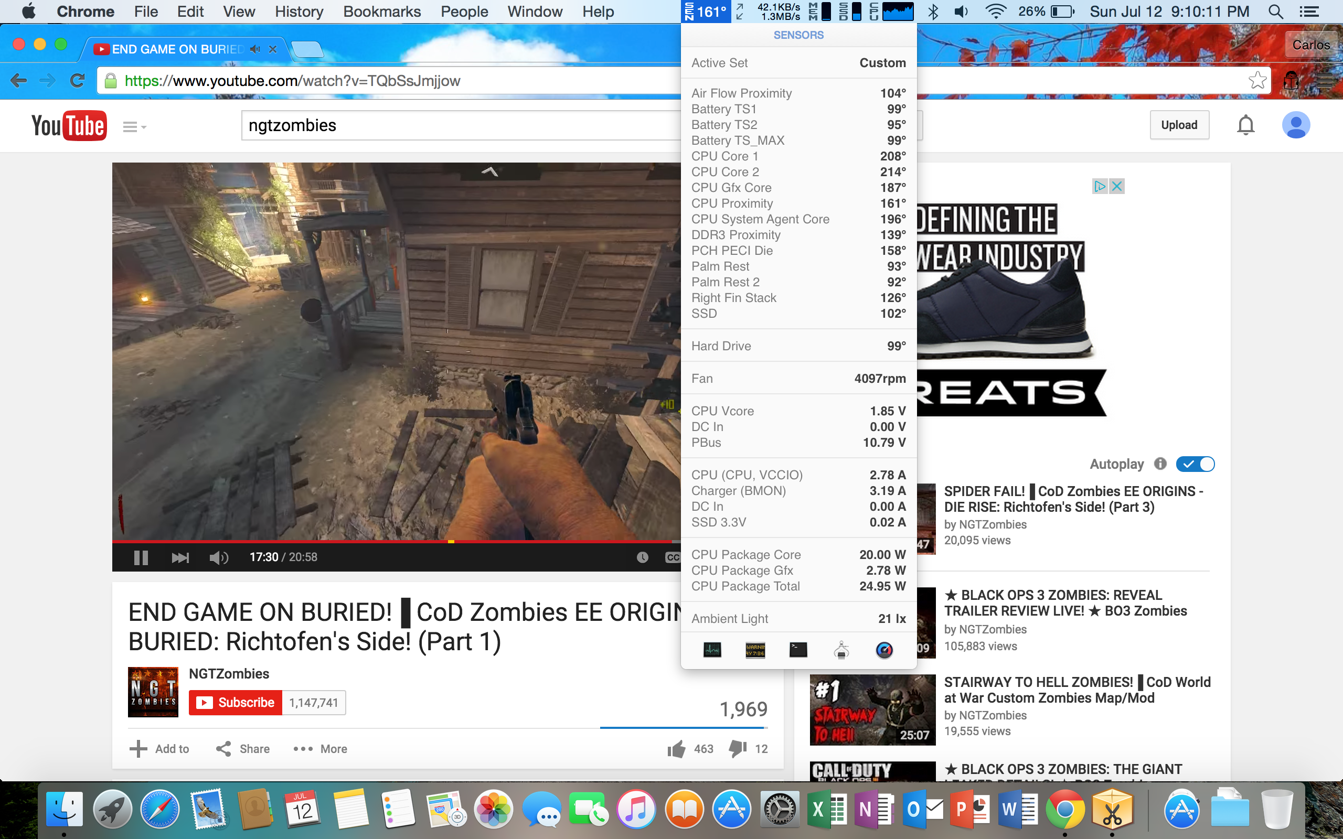Open YouTube notifications bell
This screenshot has height=839, width=1343.
[1246, 125]
